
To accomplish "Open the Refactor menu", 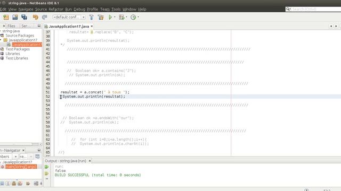I will click(x=56, y=9).
